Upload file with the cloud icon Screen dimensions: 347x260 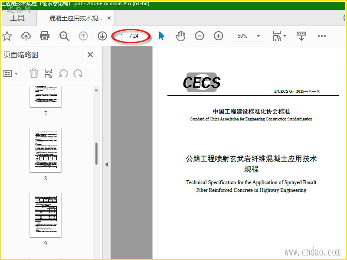(x=26, y=36)
